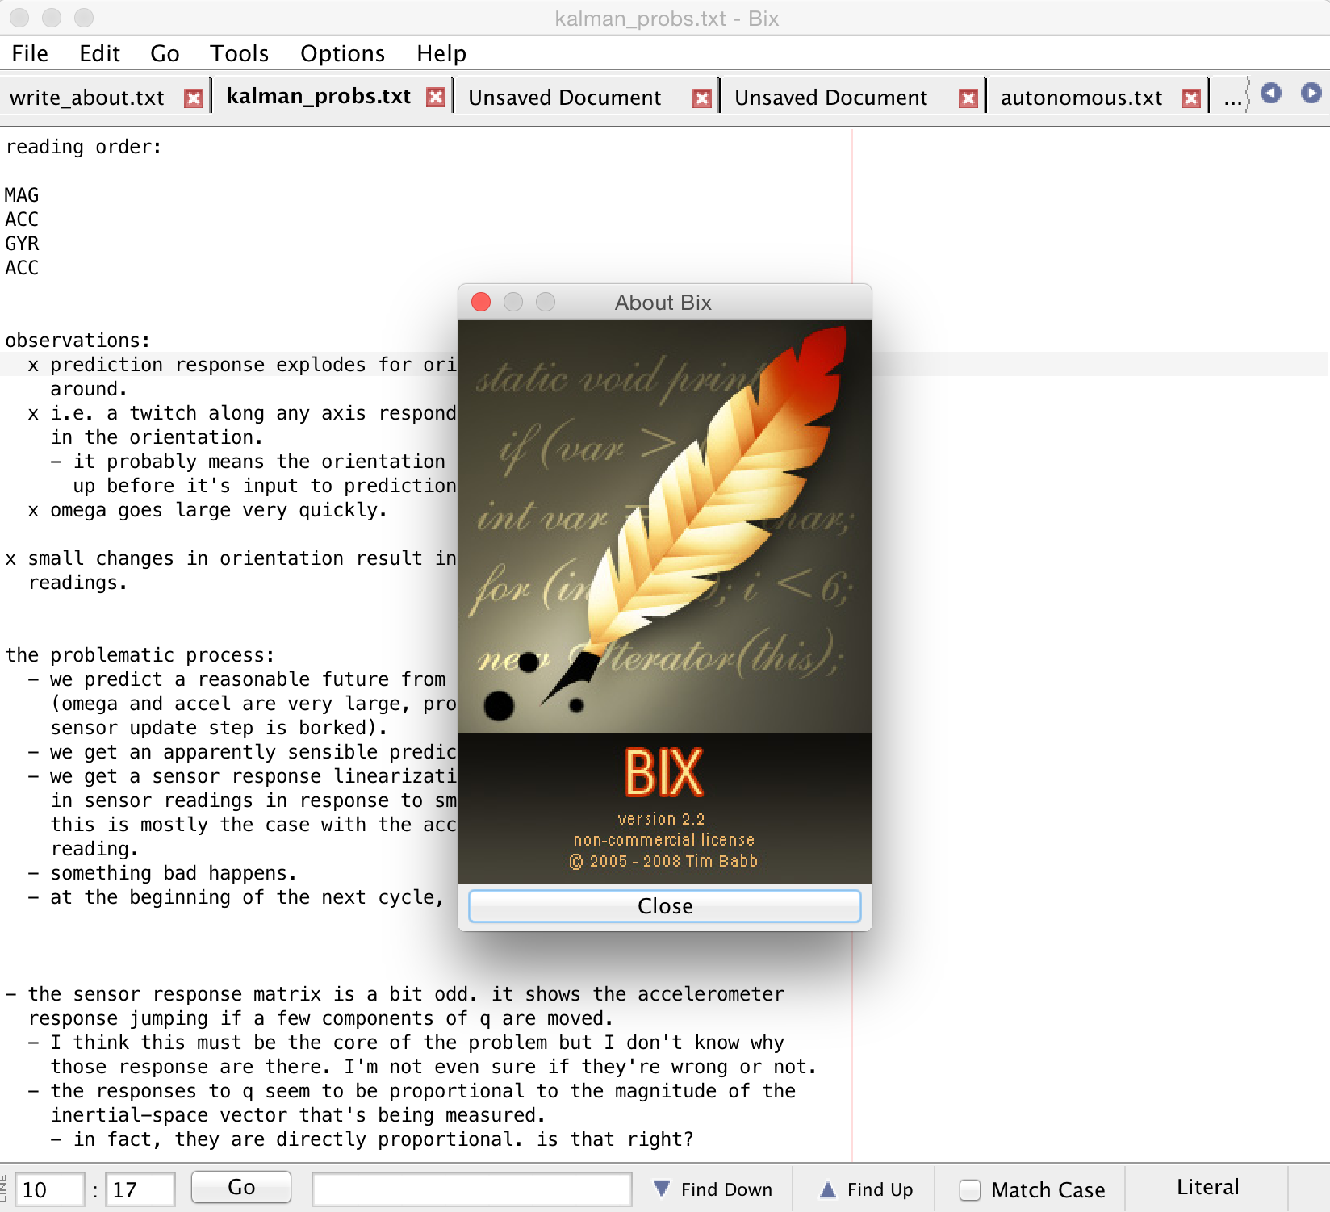Show the overflow tab marked with ellipsis
This screenshot has height=1212, width=1330.
[x=1232, y=99]
